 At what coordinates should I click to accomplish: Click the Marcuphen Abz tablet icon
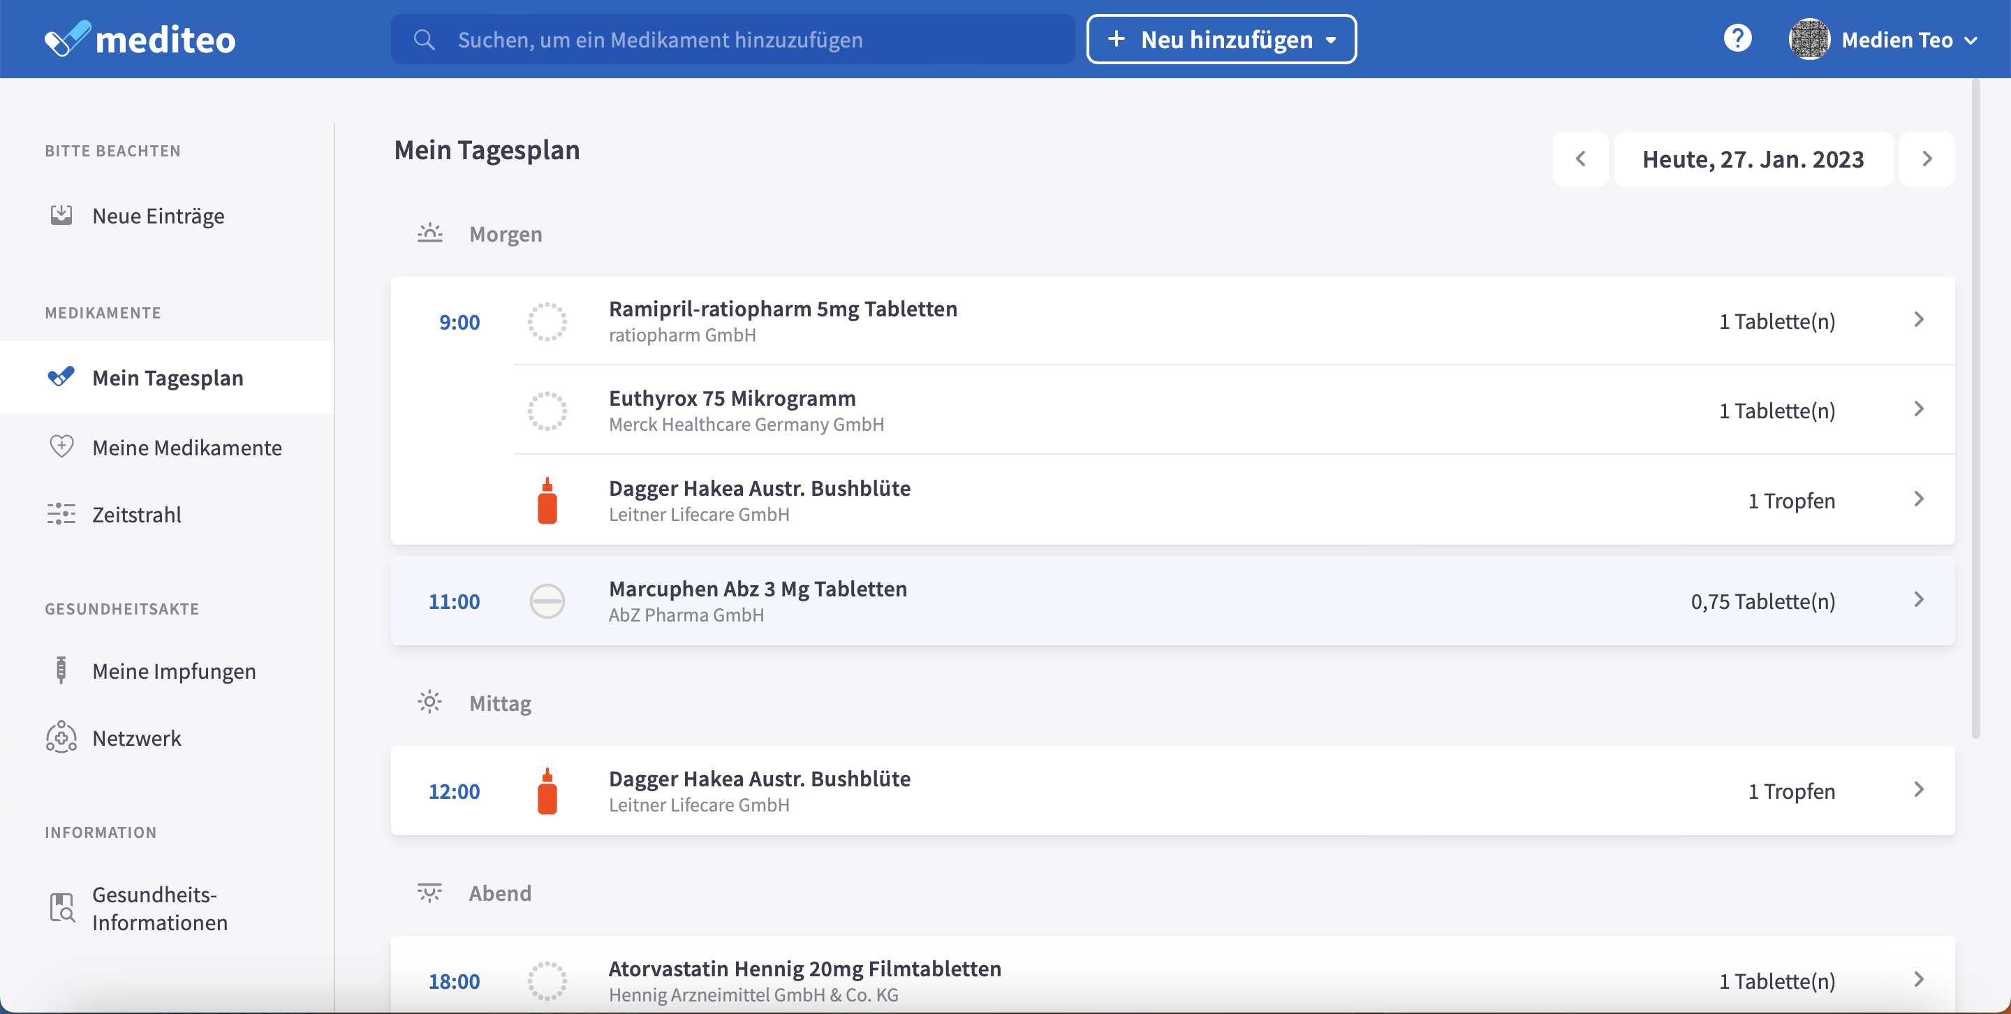(547, 601)
